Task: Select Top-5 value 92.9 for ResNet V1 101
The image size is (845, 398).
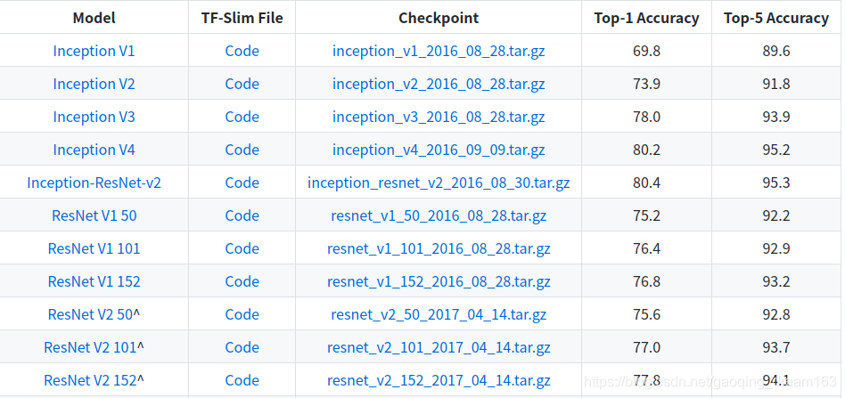Action: [x=776, y=248]
